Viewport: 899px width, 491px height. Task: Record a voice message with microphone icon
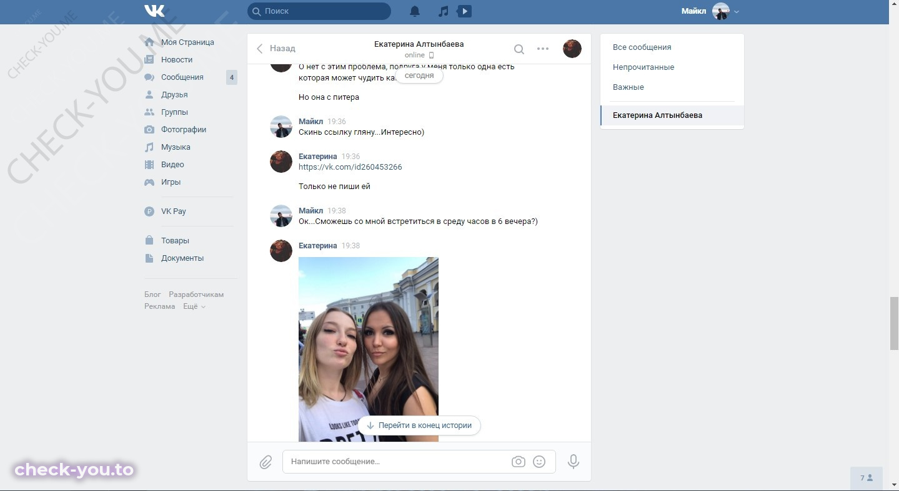tap(574, 462)
